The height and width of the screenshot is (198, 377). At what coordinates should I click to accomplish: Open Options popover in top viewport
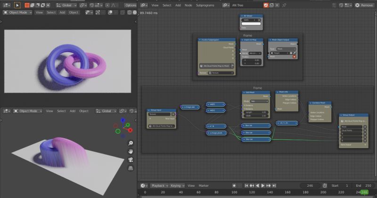point(131,5)
